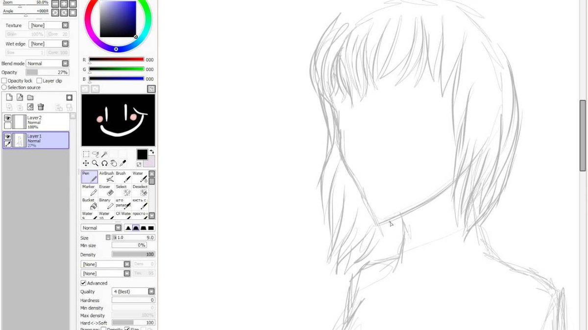
Task: Select Layer1 in the layers list
Action: [x=36, y=140]
